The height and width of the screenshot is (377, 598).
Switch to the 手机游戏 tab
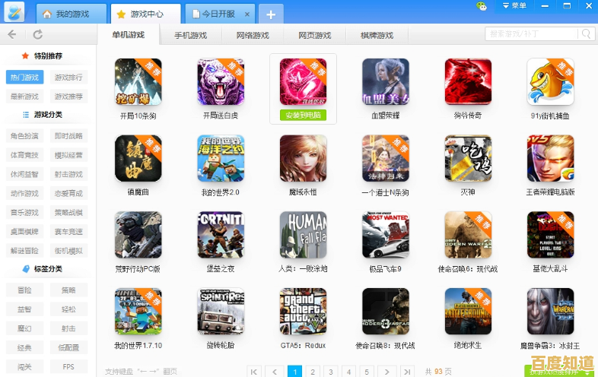190,35
